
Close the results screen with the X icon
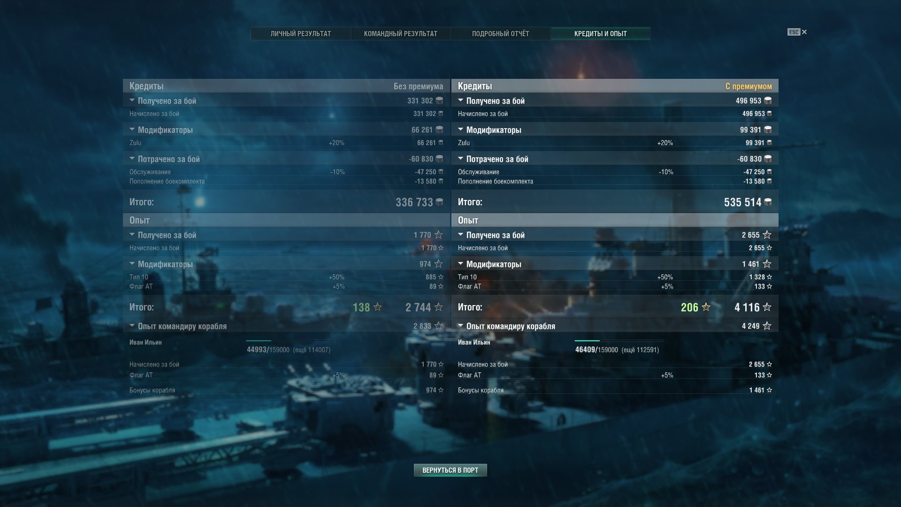coord(804,32)
